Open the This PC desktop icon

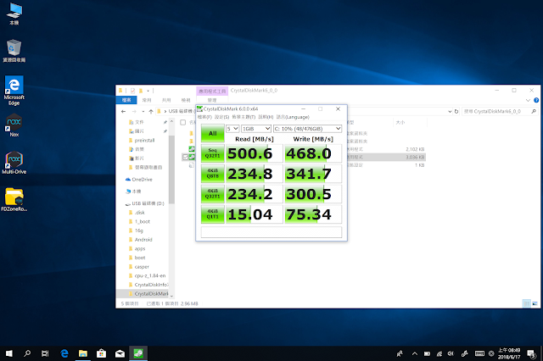coord(14,14)
